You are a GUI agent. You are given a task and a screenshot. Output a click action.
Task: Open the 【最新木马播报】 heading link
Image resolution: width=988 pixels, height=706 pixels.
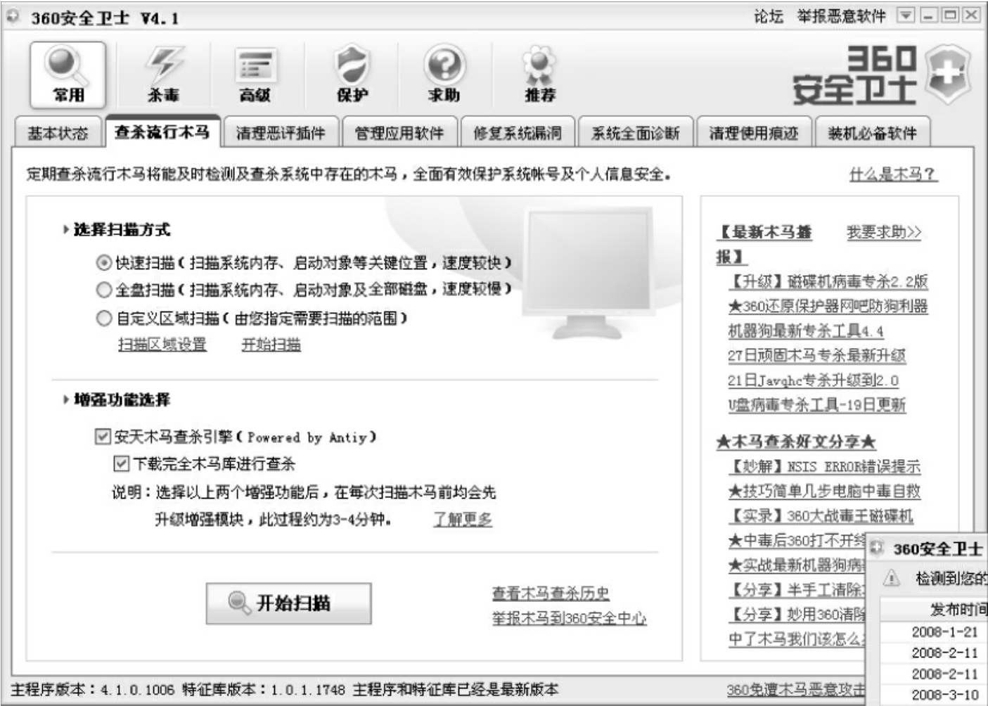pos(764,244)
